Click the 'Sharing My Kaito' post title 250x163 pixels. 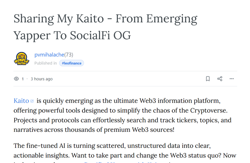coord(59,19)
